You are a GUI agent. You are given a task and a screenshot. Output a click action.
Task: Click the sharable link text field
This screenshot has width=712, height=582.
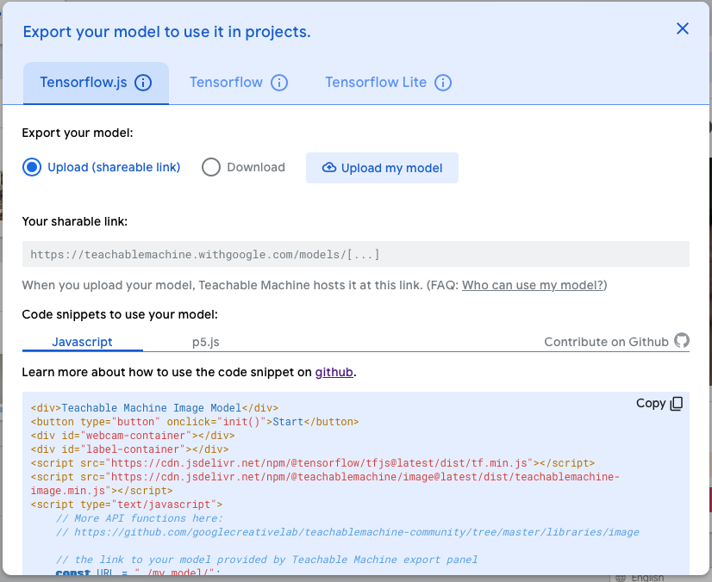355,254
